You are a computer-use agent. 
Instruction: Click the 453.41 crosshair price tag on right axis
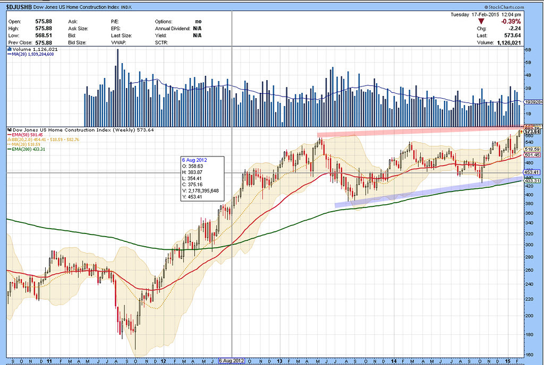coord(532,172)
